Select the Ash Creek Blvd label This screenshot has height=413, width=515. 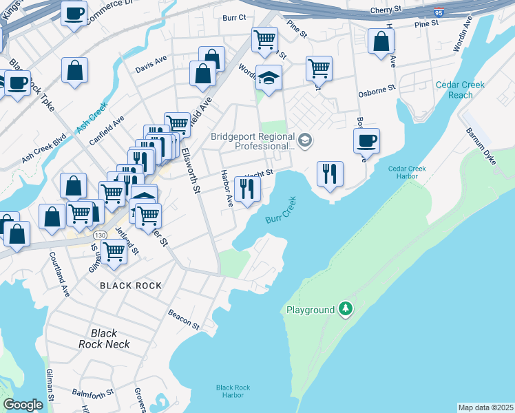coord(43,149)
